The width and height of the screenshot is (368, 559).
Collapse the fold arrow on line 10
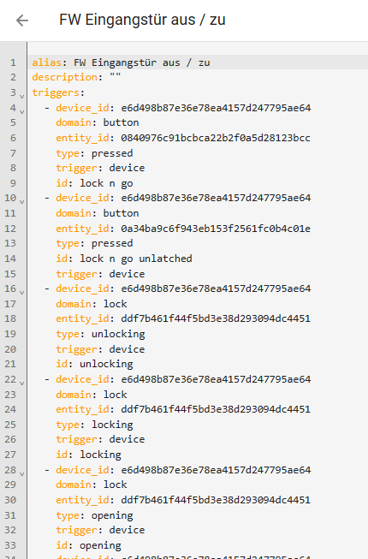click(22, 201)
